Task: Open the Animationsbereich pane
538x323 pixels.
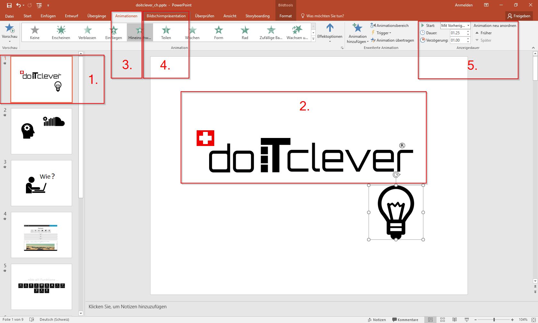Action: [389, 26]
